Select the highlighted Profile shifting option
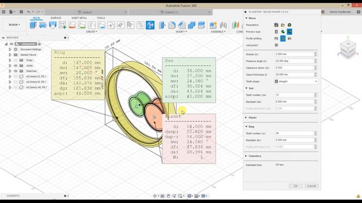The image size is (362, 203). [x=283, y=38]
